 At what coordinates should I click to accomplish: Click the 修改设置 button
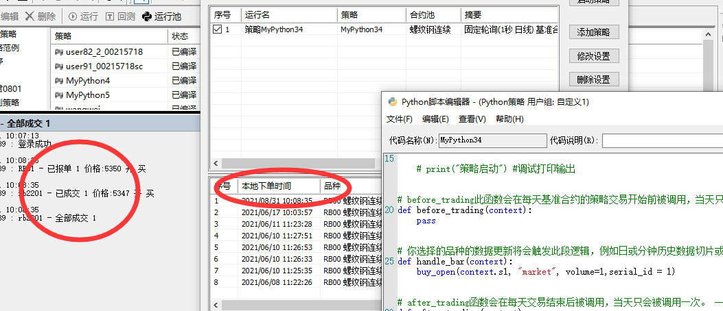coord(594,55)
